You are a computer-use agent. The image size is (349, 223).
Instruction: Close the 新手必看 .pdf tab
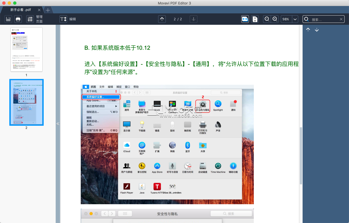pos(39,10)
